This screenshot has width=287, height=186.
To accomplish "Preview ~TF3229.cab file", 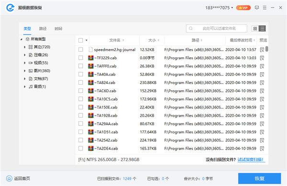I will pyautogui.click(x=262, y=58).
